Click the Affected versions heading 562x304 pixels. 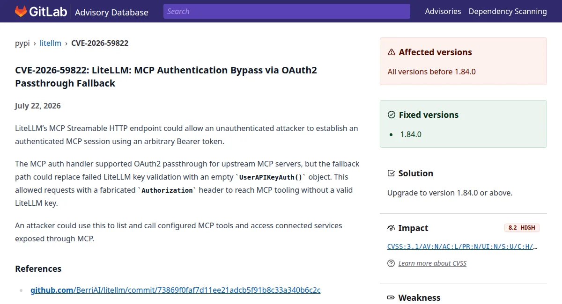436,52
